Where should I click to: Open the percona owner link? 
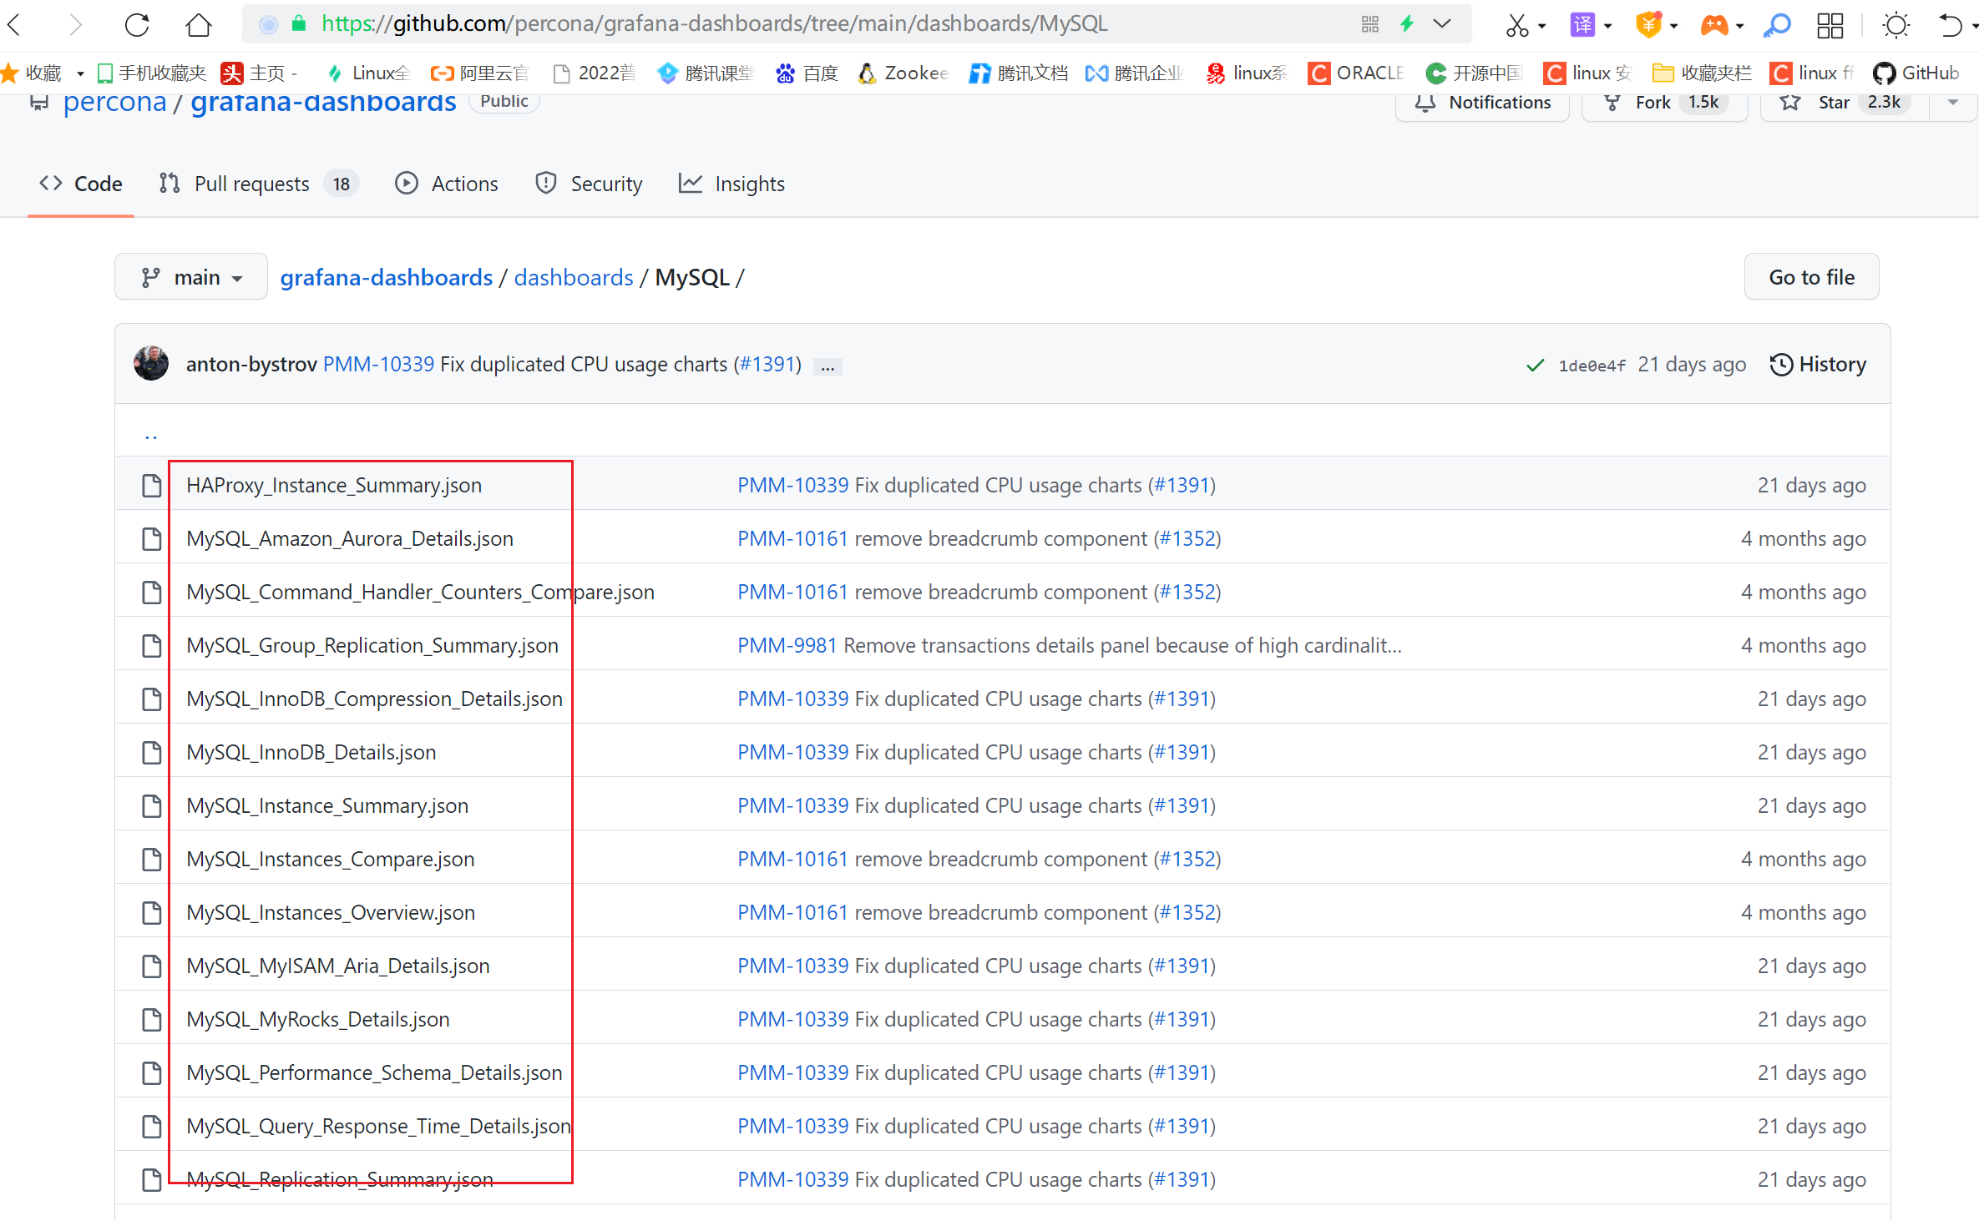point(115,102)
